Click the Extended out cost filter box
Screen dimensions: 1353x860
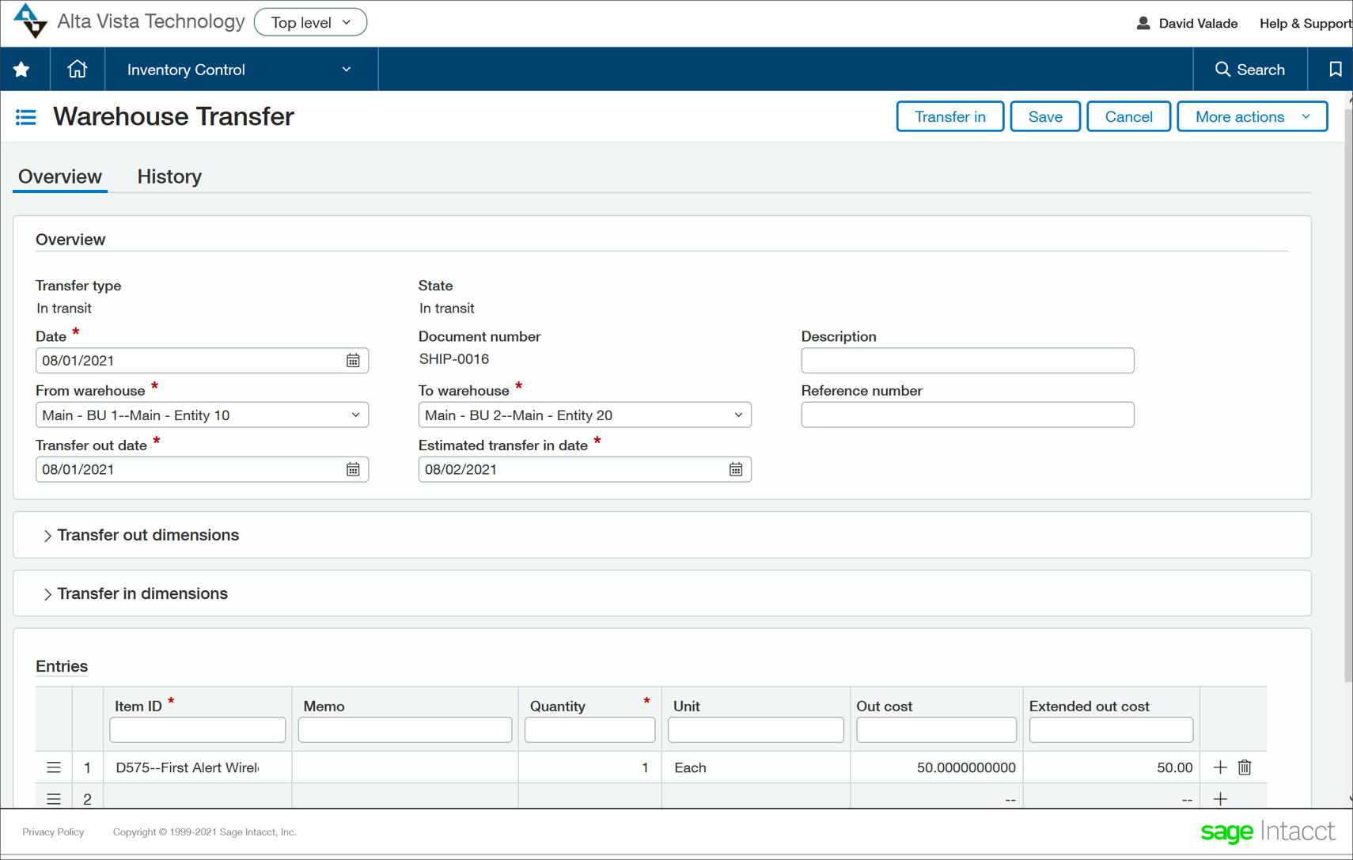[x=1111, y=729]
